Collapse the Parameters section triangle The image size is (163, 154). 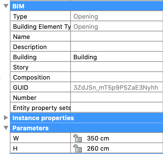[6, 128]
